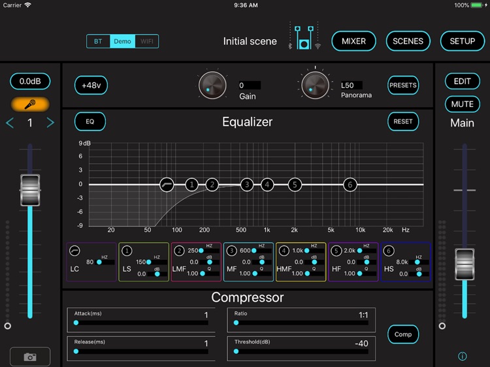The image size is (490, 367).
Task: Click the Panorama knob
Action: point(316,86)
